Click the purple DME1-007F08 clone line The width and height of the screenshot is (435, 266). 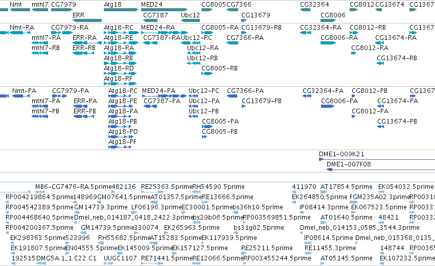point(381,170)
